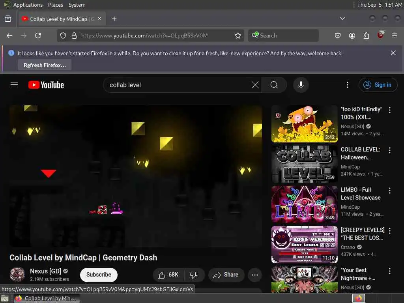Expand the list all tabs dropdown
Viewport: 404px width, 303px height.
click(x=342, y=19)
